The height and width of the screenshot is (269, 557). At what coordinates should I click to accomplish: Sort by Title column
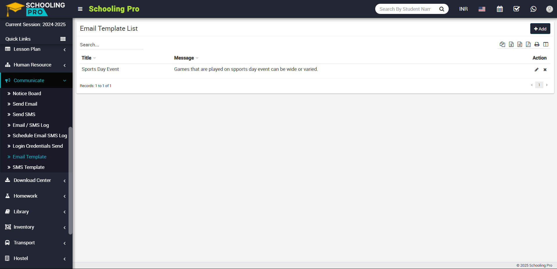[x=89, y=58]
